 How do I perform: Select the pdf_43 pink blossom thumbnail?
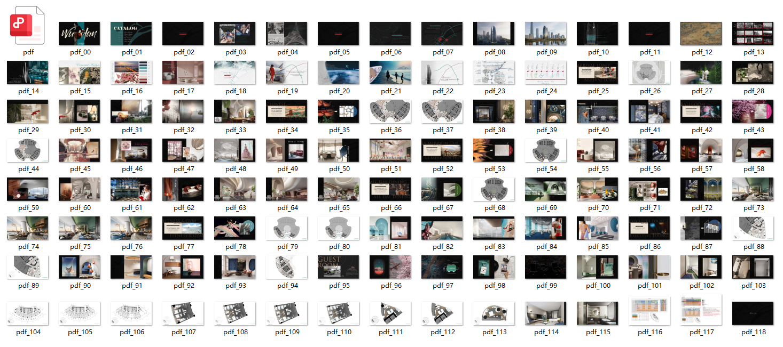click(x=753, y=111)
